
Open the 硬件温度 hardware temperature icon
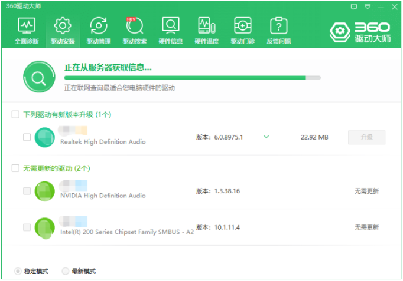tap(207, 27)
